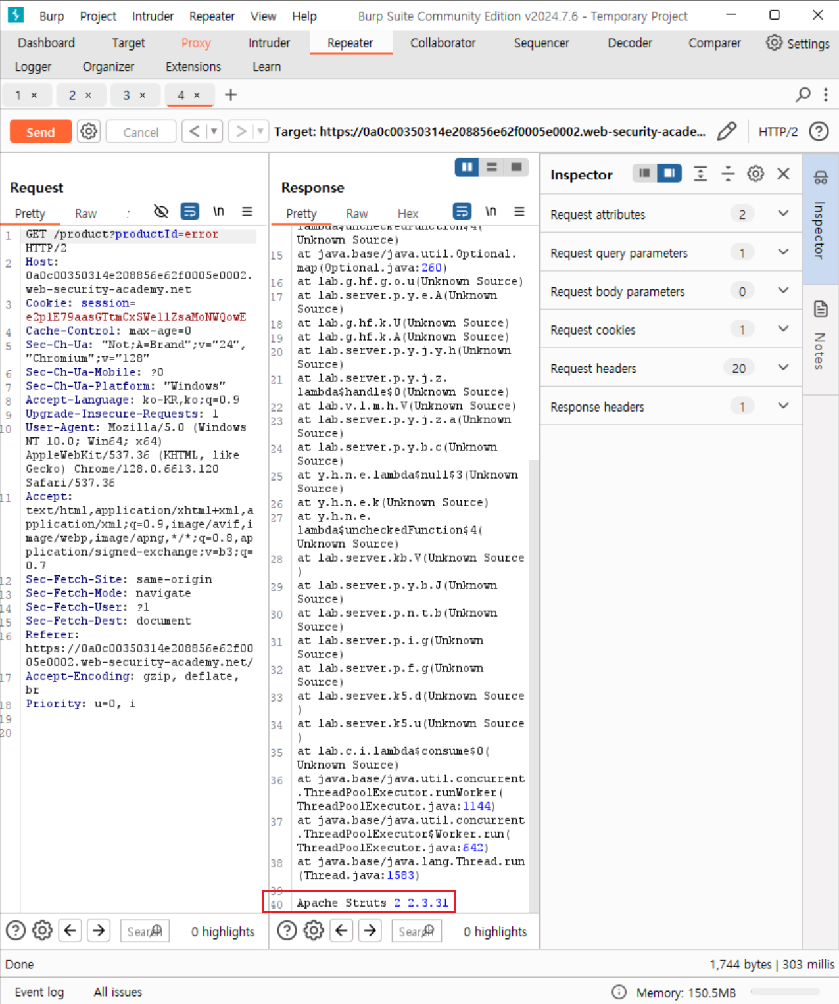Open the Repeater send settings gear
Viewport: 839px width, 1004px height.
[x=88, y=131]
